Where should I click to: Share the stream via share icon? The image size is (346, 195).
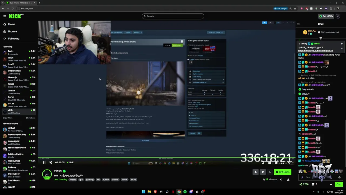281,180
